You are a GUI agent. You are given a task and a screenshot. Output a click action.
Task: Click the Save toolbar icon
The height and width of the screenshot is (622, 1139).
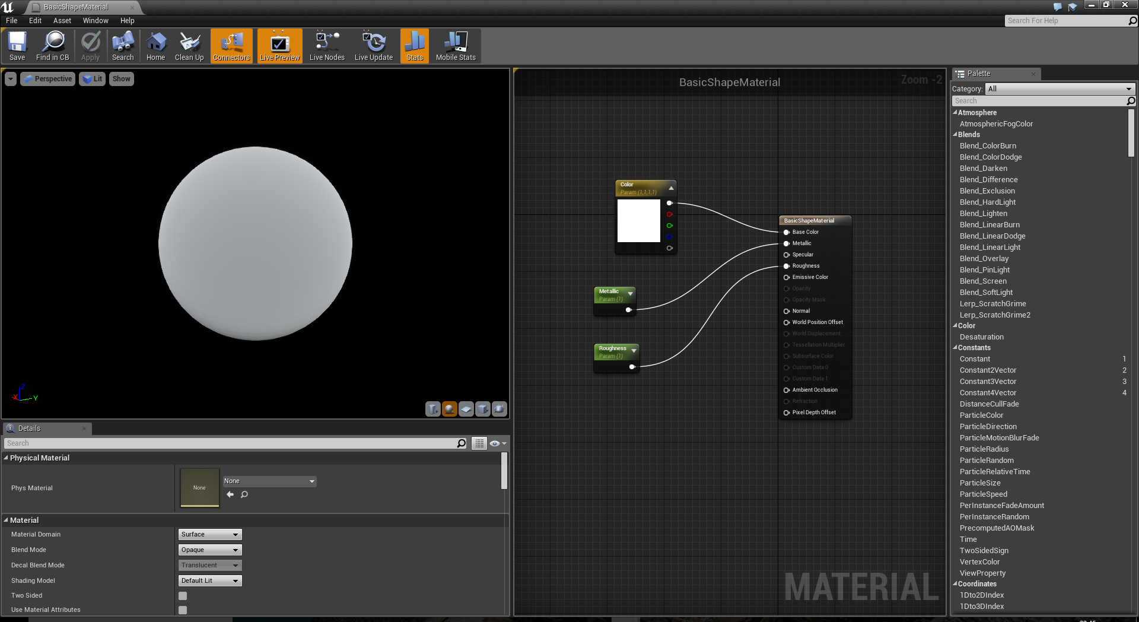tap(17, 46)
